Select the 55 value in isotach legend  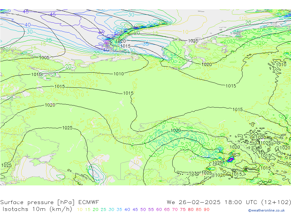[x=151, y=210]
